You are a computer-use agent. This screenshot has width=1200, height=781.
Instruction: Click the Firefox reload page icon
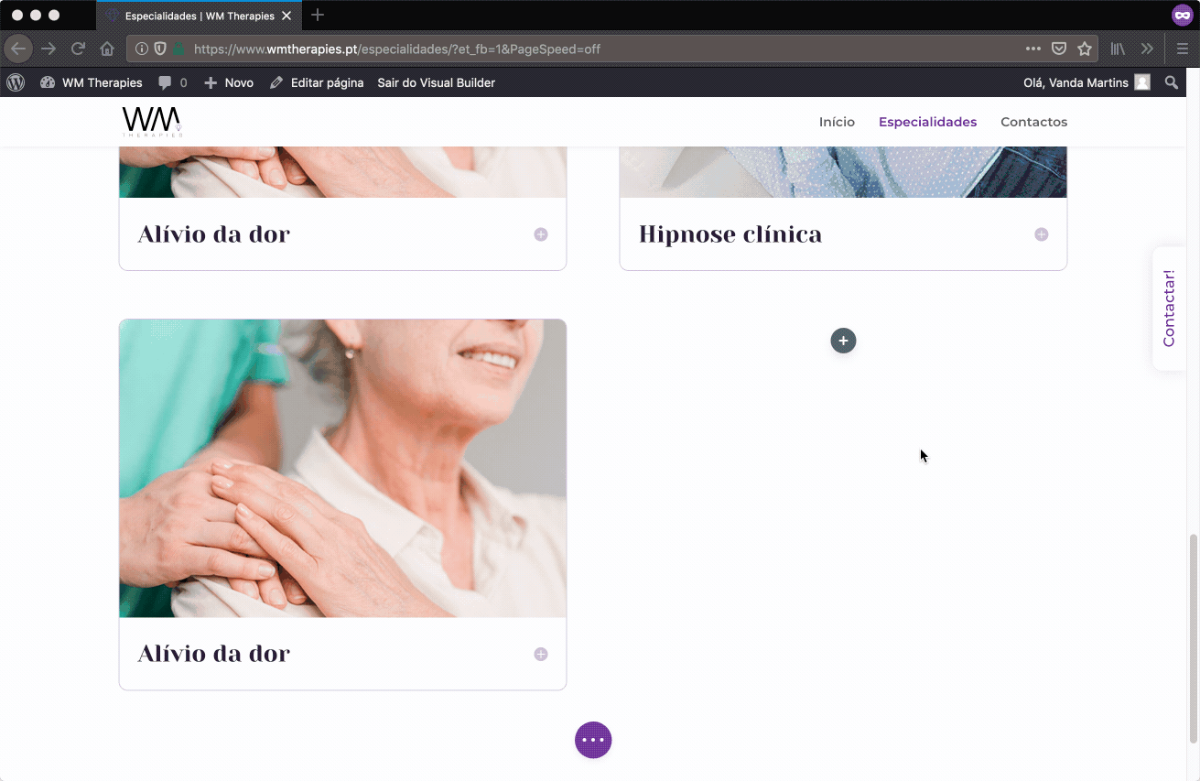click(78, 49)
